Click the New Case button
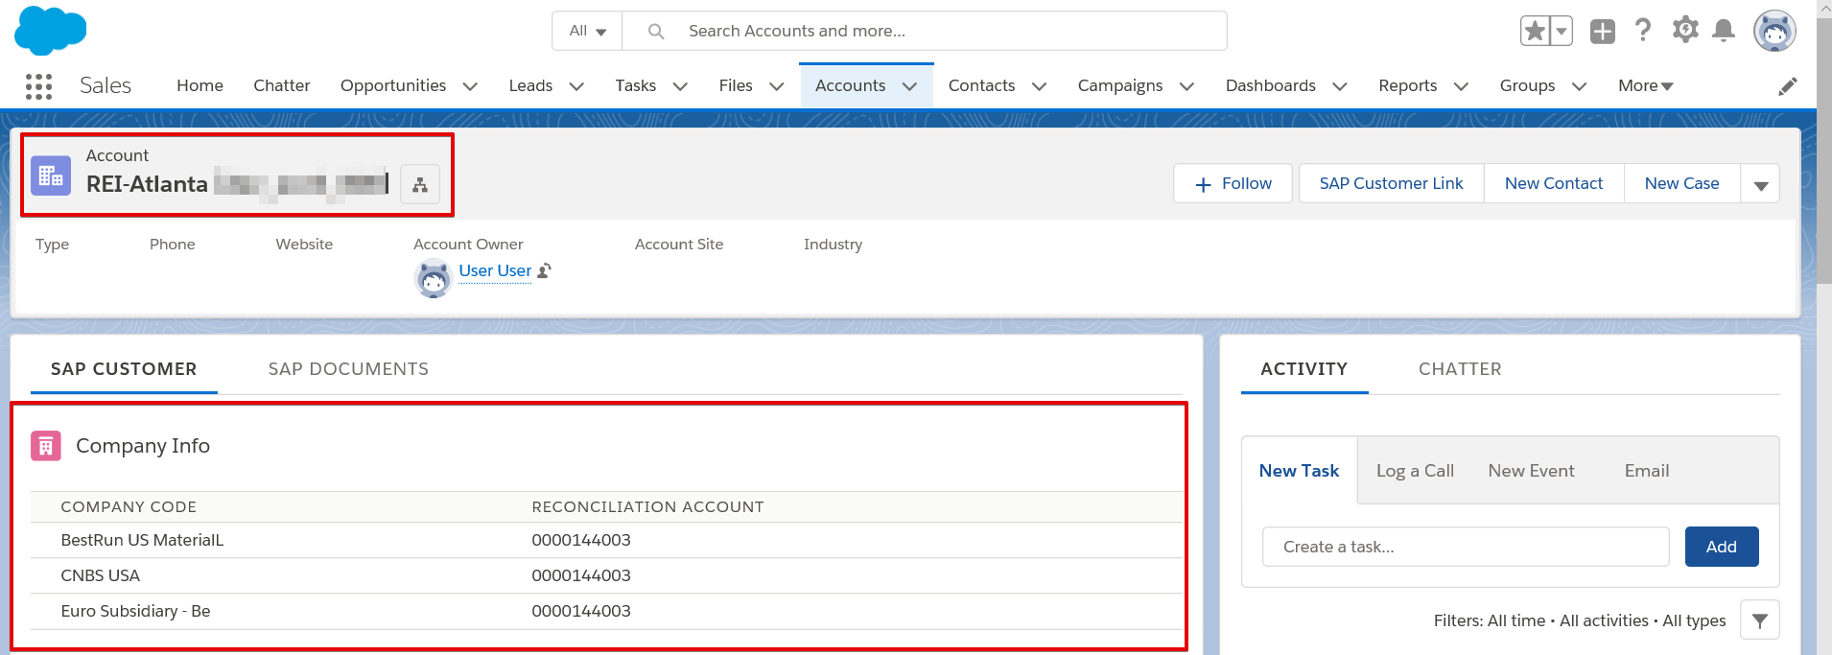The height and width of the screenshot is (655, 1832). coord(1681,184)
